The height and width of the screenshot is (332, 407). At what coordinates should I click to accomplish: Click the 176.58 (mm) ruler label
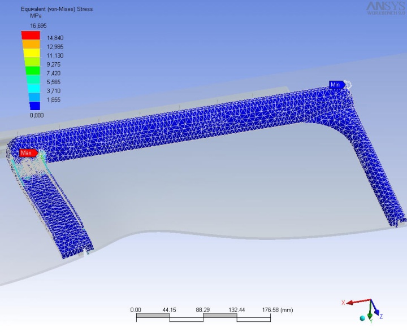click(x=276, y=309)
